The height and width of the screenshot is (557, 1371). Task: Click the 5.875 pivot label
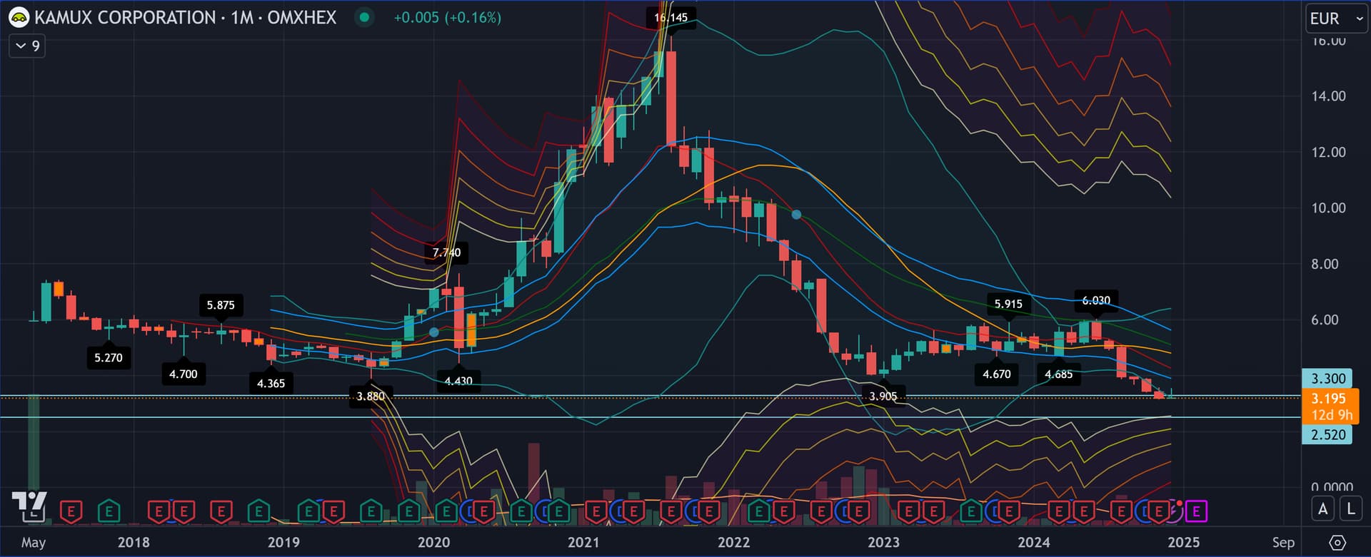pos(221,305)
